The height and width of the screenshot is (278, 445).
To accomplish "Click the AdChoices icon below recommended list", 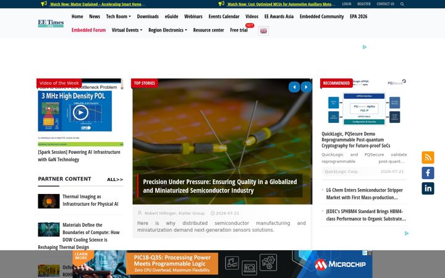I will point(407,233).
